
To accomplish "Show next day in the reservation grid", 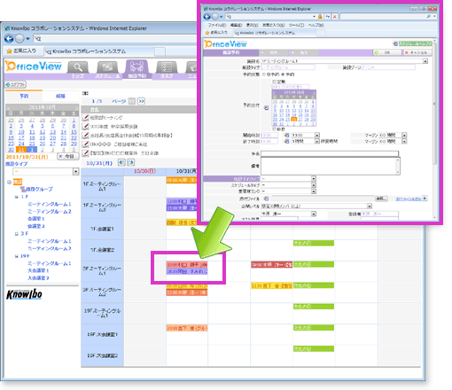I will (x=131, y=162).
